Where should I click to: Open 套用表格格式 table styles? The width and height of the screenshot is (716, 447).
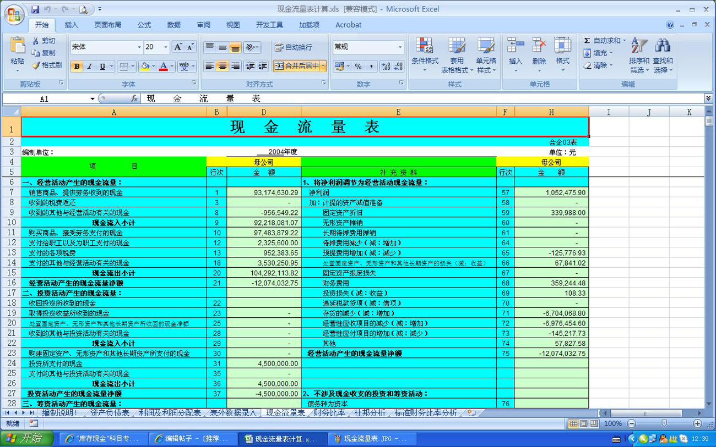tap(457, 56)
